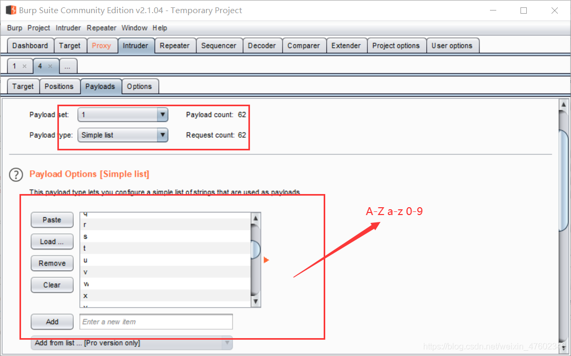Open a new Intruder tab via the ... tab
Image resolution: width=571 pixels, height=356 pixels.
click(x=68, y=66)
